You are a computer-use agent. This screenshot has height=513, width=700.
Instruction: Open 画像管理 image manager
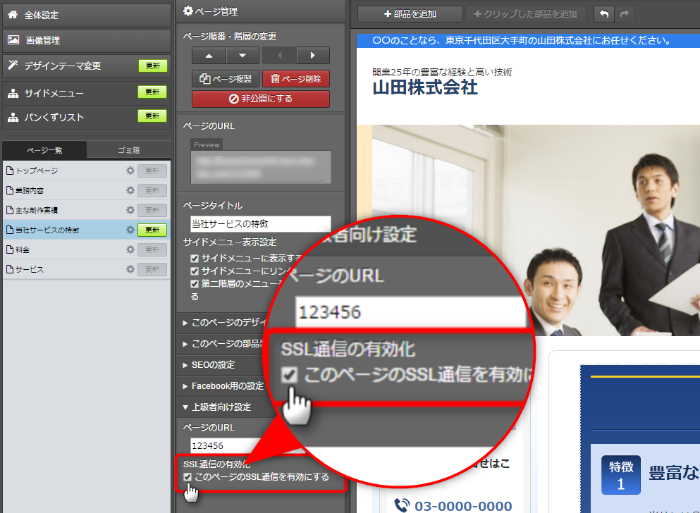[x=86, y=40]
